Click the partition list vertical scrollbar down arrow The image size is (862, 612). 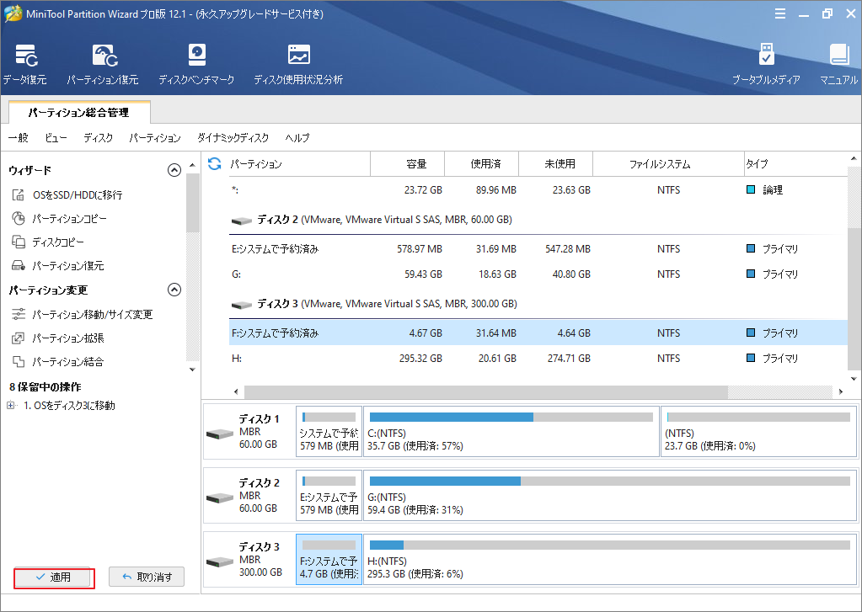[854, 379]
